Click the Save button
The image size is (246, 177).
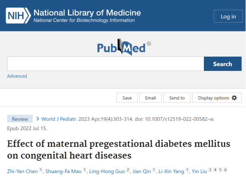click(x=127, y=98)
